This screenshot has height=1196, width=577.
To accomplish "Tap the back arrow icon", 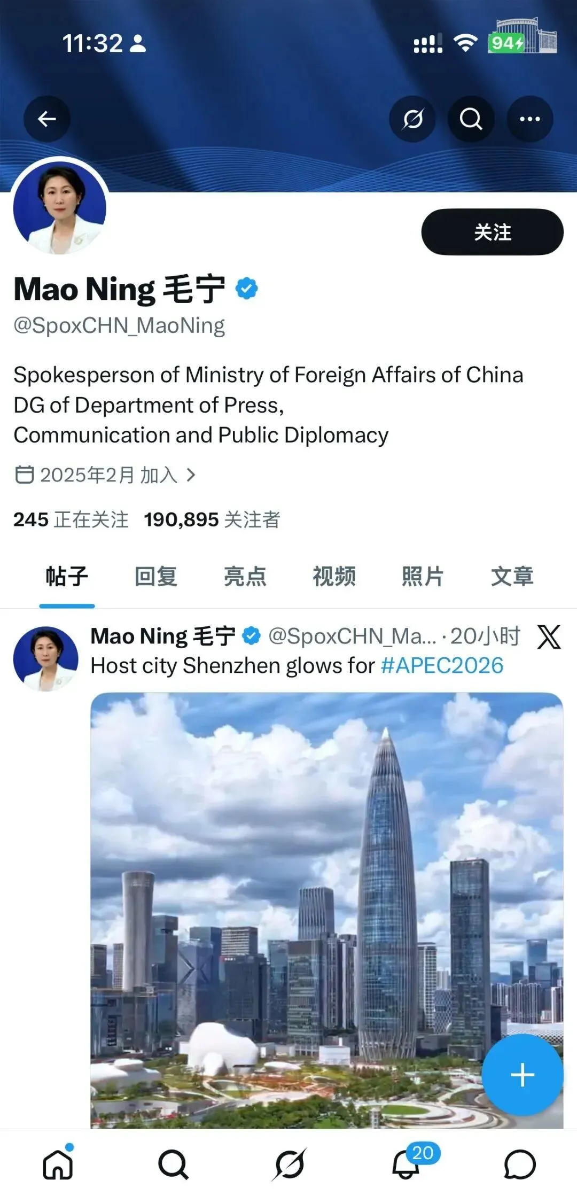I will click(47, 119).
